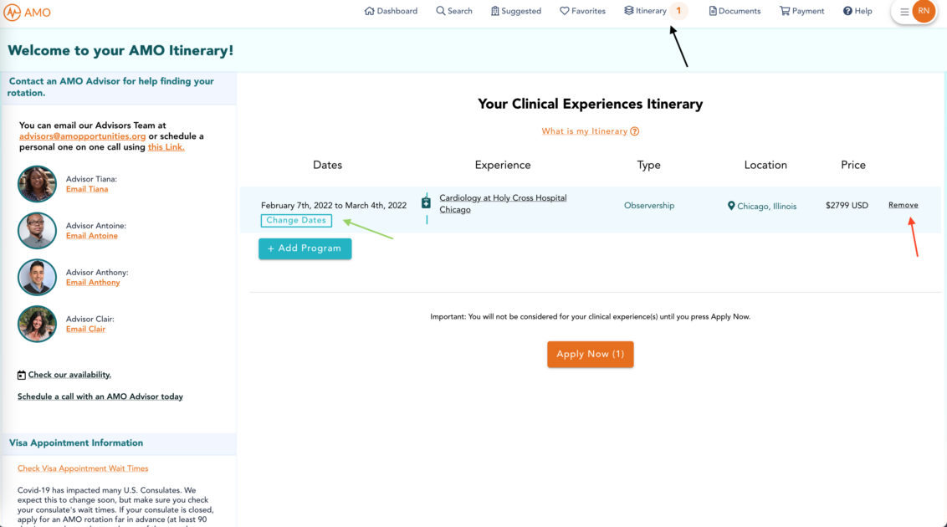Open the Dashboard home icon
This screenshot has width=947, height=527.
(369, 11)
